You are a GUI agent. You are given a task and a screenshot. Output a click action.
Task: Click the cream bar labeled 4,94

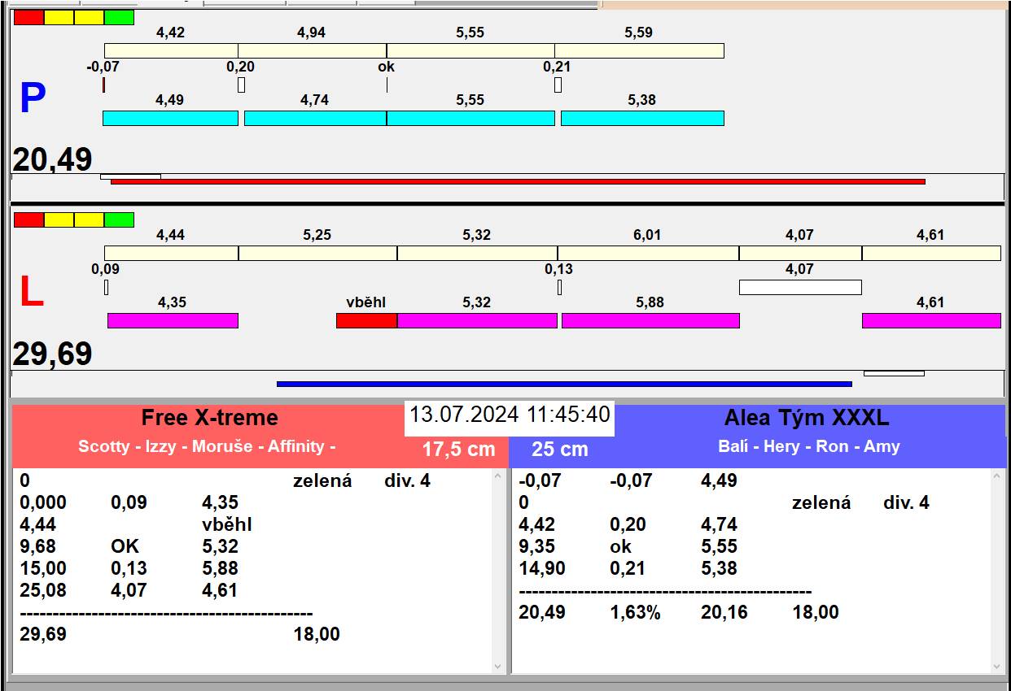[313, 50]
